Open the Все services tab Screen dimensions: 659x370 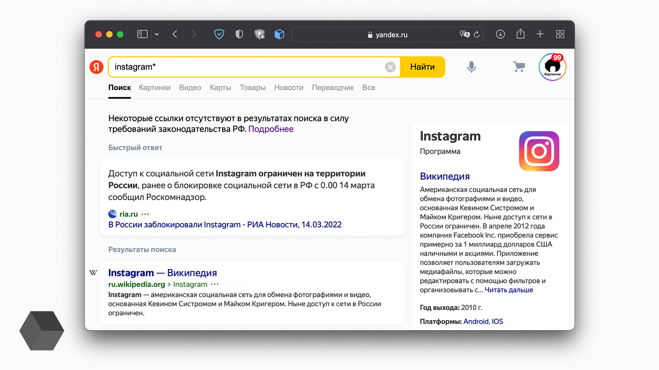(369, 88)
